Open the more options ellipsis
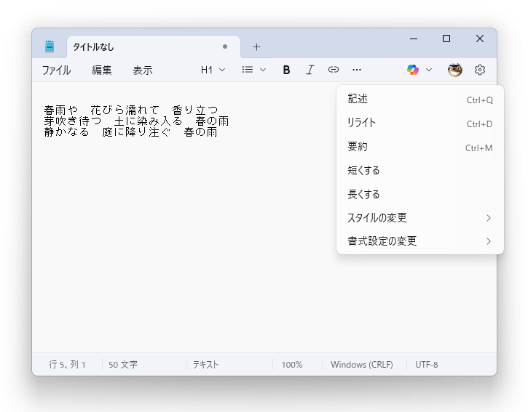 coord(357,70)
